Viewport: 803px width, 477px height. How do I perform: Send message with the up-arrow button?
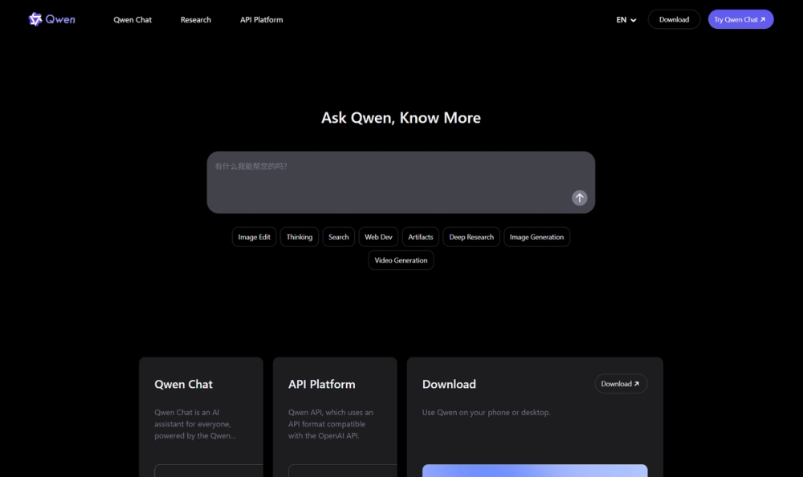[x=579, y=198]
